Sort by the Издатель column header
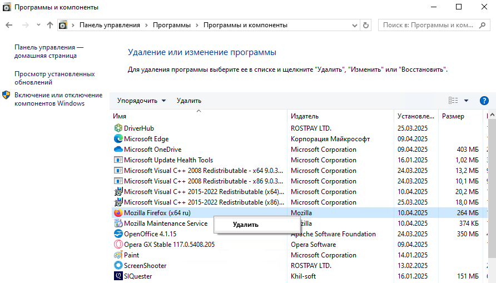 [x=340, y=116]
